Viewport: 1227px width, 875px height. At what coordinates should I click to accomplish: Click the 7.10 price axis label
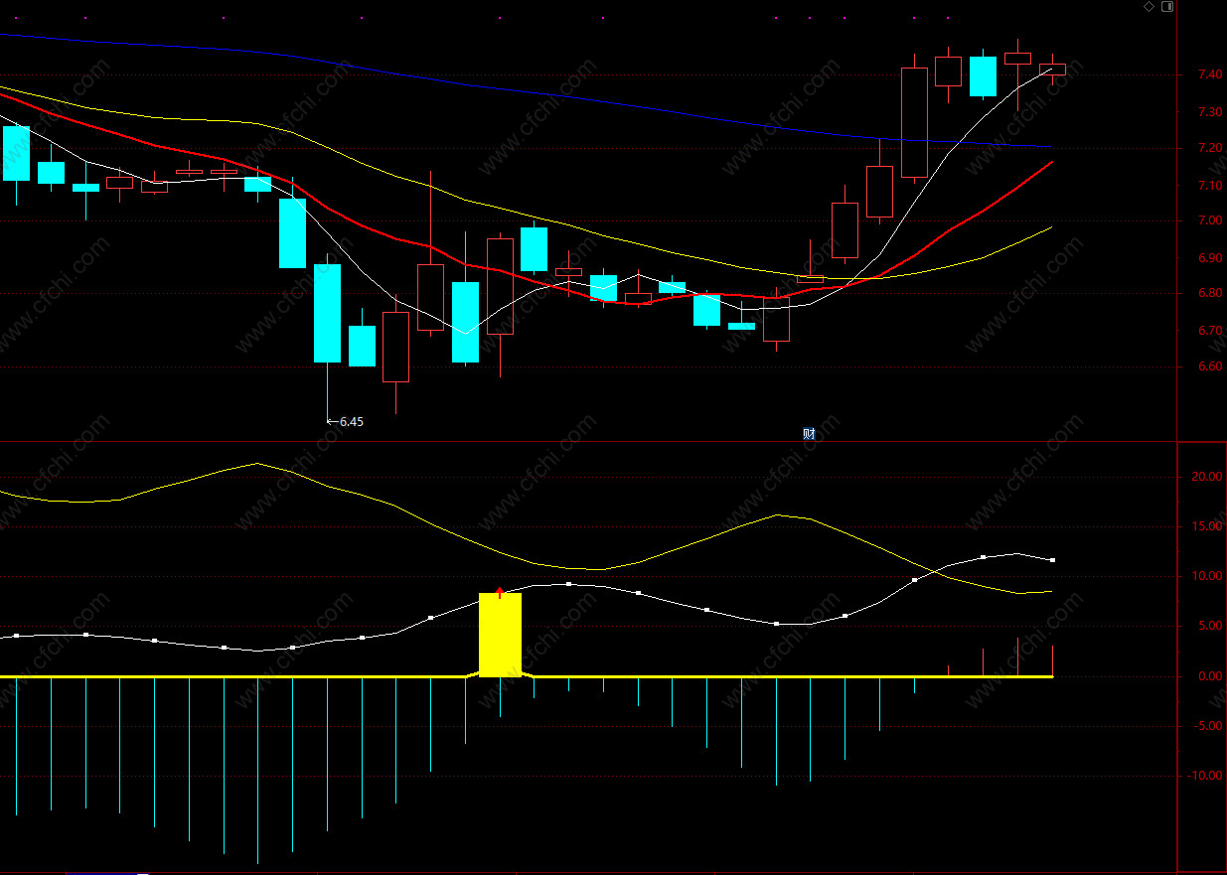(x=1209, y=186)
